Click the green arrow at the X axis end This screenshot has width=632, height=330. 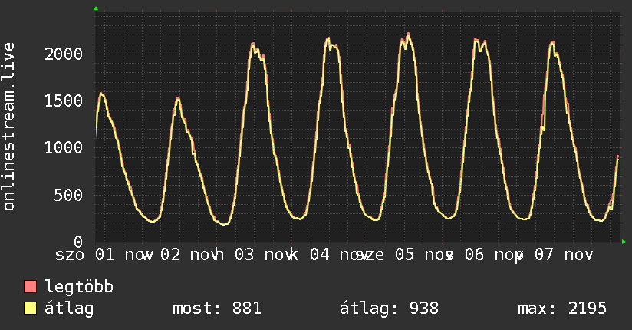[624, 242]
